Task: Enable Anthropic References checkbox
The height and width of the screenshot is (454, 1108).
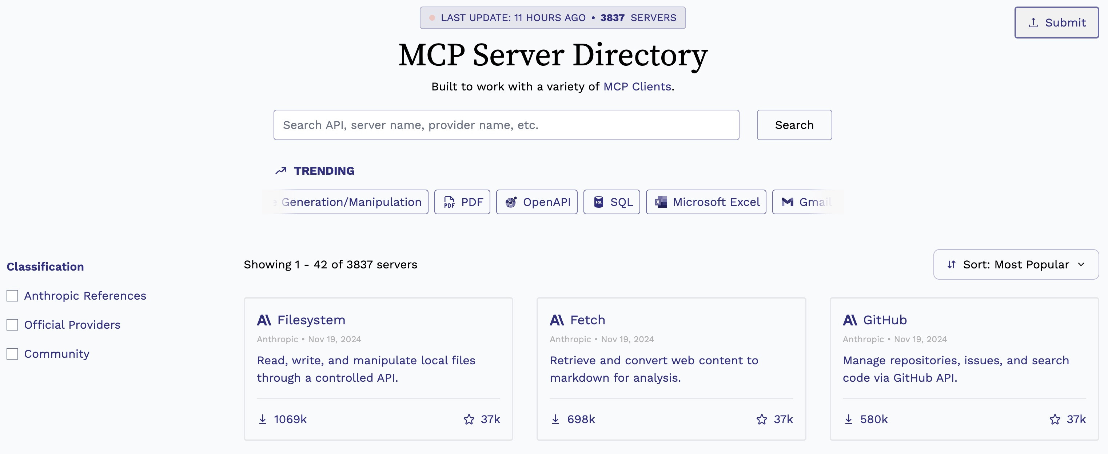Action: point(12,296)
